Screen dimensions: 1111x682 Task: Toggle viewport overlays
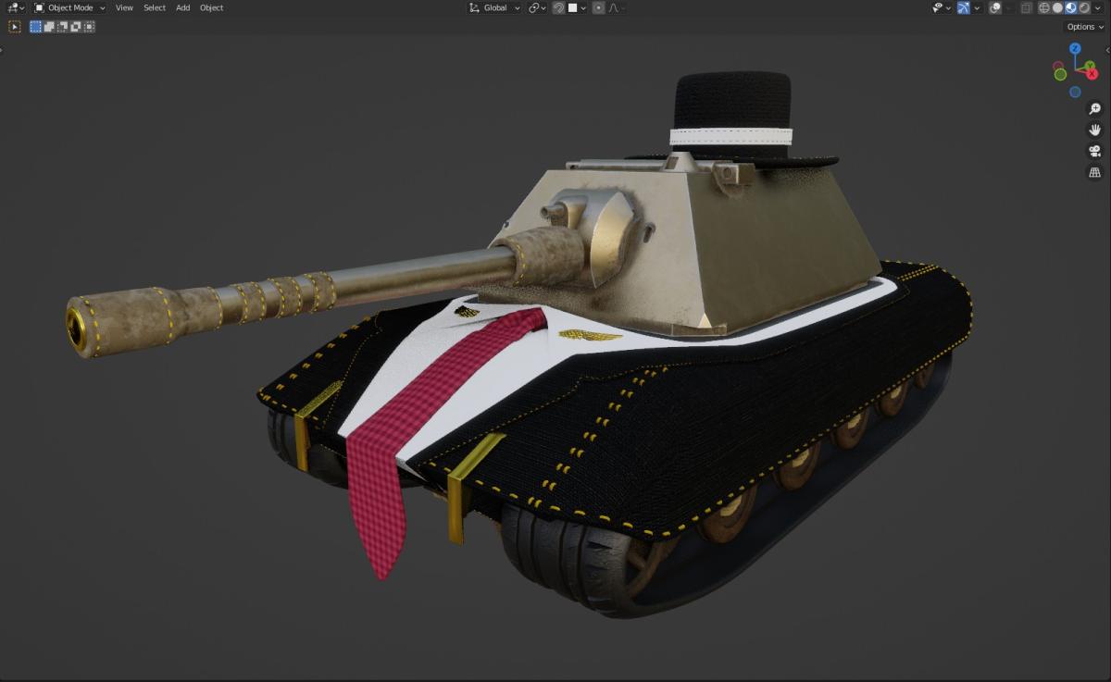tap(995, 7)
